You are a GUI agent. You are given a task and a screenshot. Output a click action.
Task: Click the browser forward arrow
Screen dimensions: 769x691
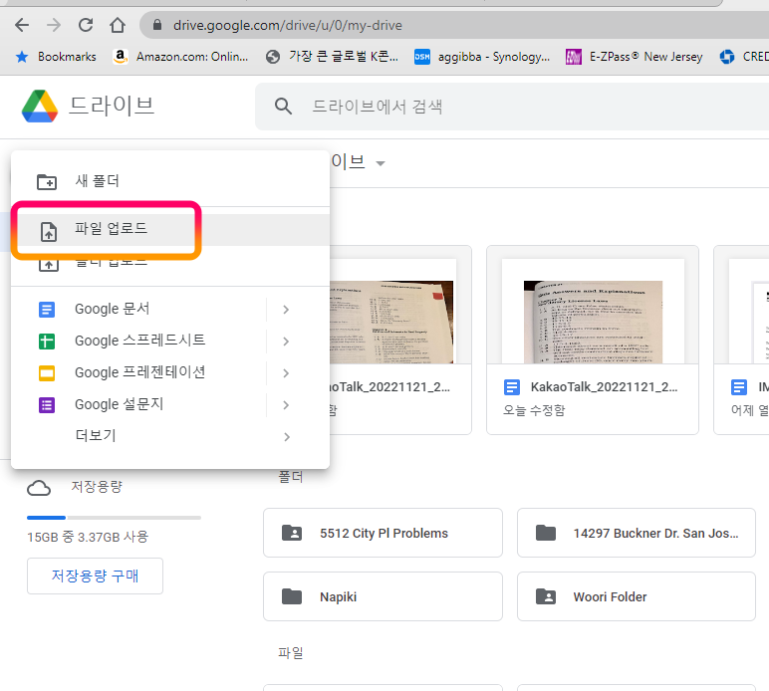point(54,25)
